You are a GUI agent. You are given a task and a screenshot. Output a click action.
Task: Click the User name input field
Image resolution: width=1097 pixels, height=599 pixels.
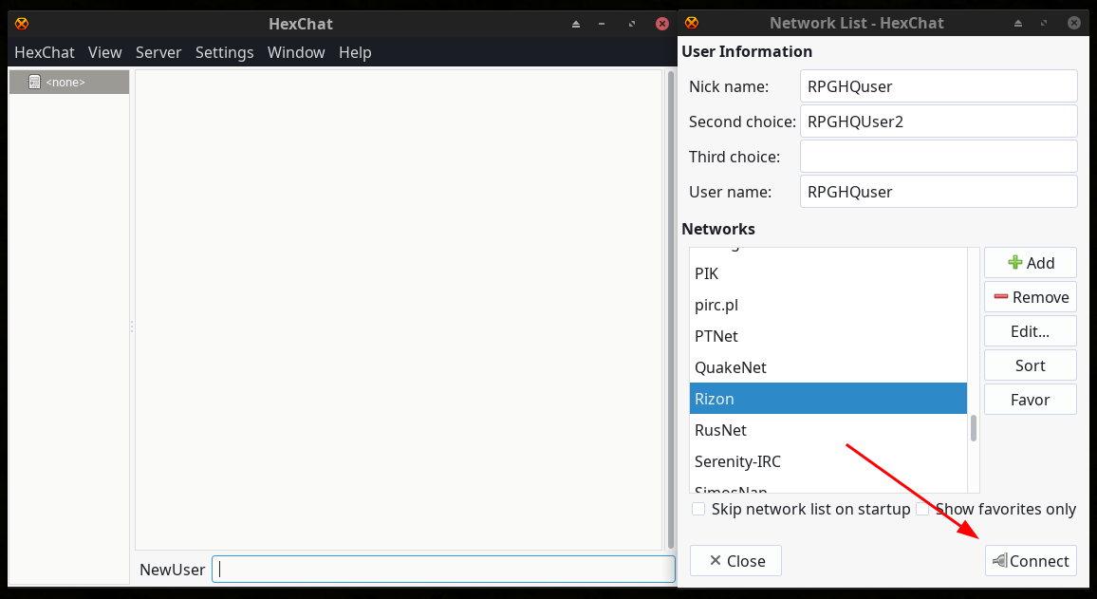click(x=939, y=191)
